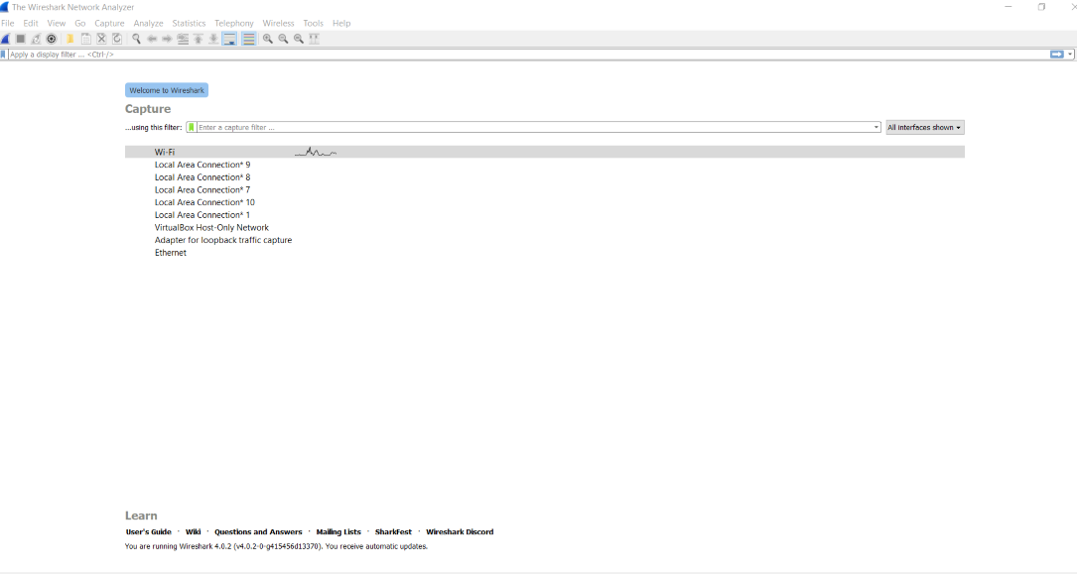
Task: Open the SharkFest link
Action: click(x=393, y=532)
